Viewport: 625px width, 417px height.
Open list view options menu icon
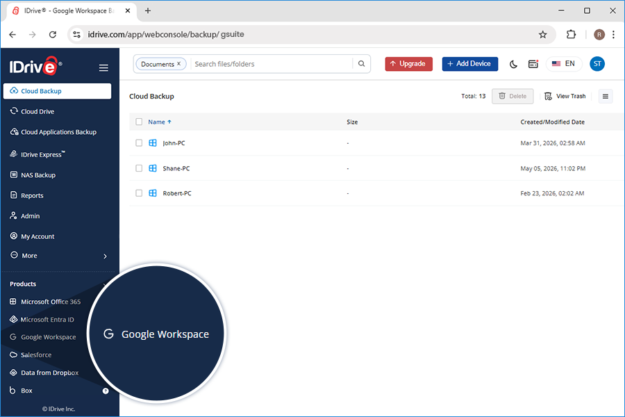tap(606, 96)
